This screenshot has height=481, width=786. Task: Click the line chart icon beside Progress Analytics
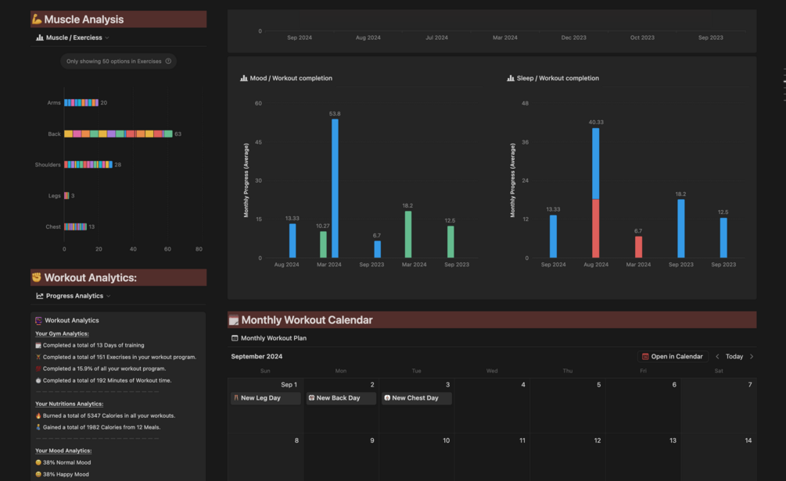point(40,296)
